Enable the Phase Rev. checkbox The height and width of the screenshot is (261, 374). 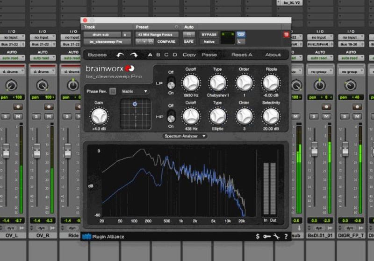[113, 91]
